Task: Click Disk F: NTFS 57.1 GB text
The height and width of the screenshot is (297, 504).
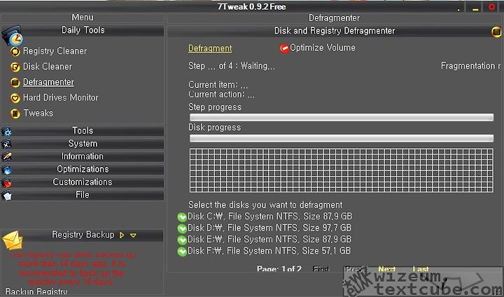Action: pyautogui.click(x=269, y=251)
